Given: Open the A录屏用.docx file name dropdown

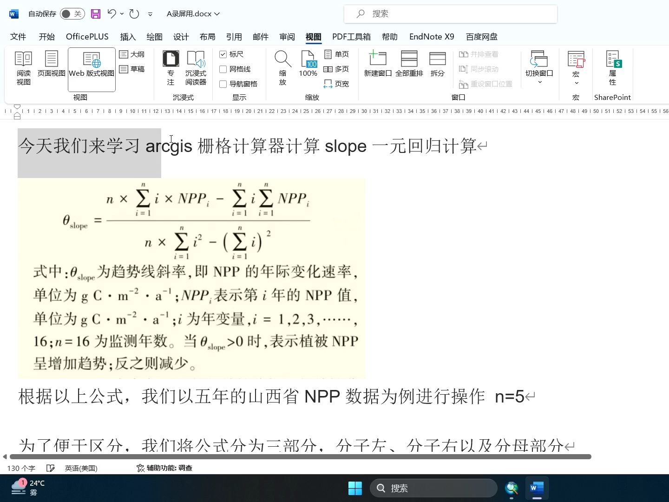Looking at the screenshot, I should point(193,14).
